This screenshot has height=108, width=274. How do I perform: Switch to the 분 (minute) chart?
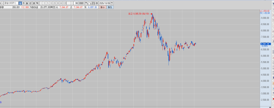[34, 3]
